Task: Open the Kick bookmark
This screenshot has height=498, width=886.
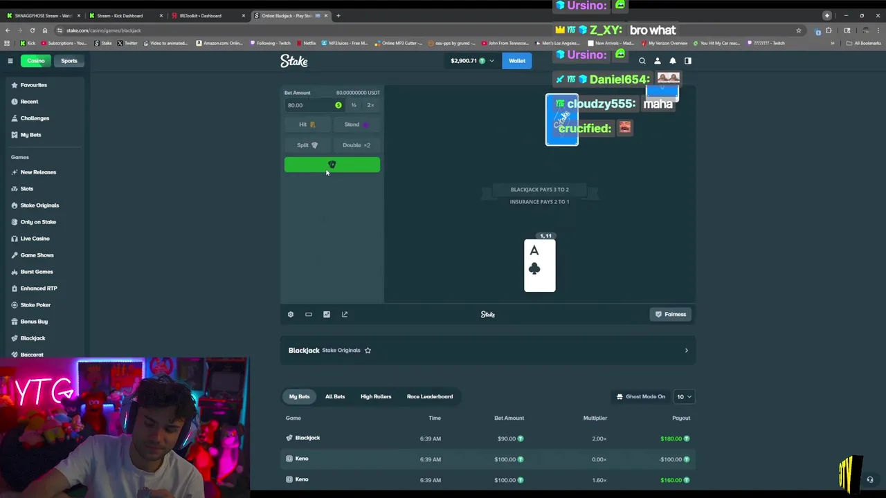Action: tap(27, 43)
